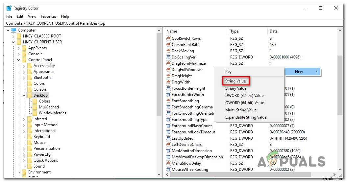
Task: Open the View menu
Action: 32,16
